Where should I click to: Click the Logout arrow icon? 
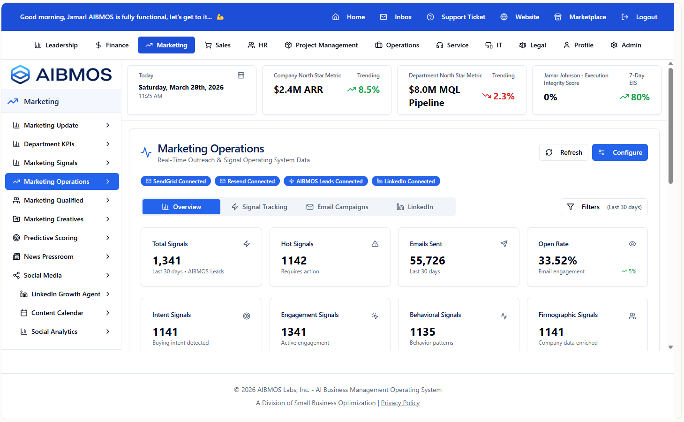(625, 17)
